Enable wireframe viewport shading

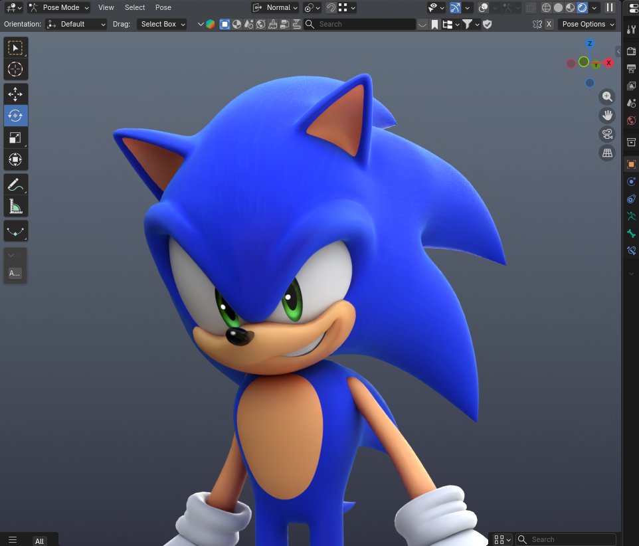click(x=546, y=7)
